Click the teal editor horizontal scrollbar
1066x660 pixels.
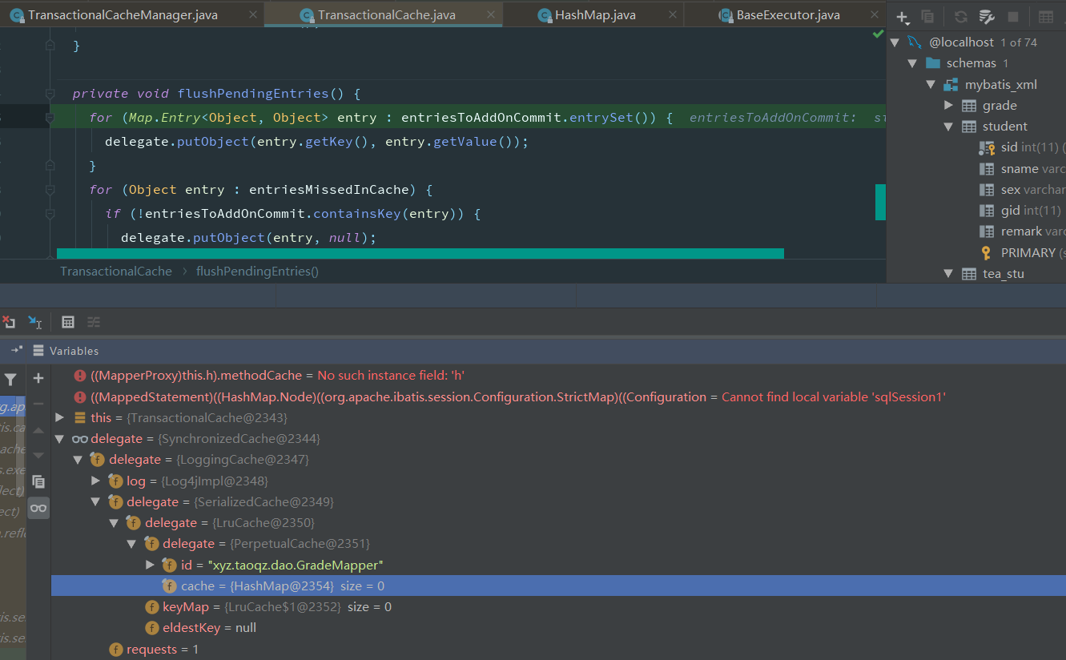coord(420,253)
